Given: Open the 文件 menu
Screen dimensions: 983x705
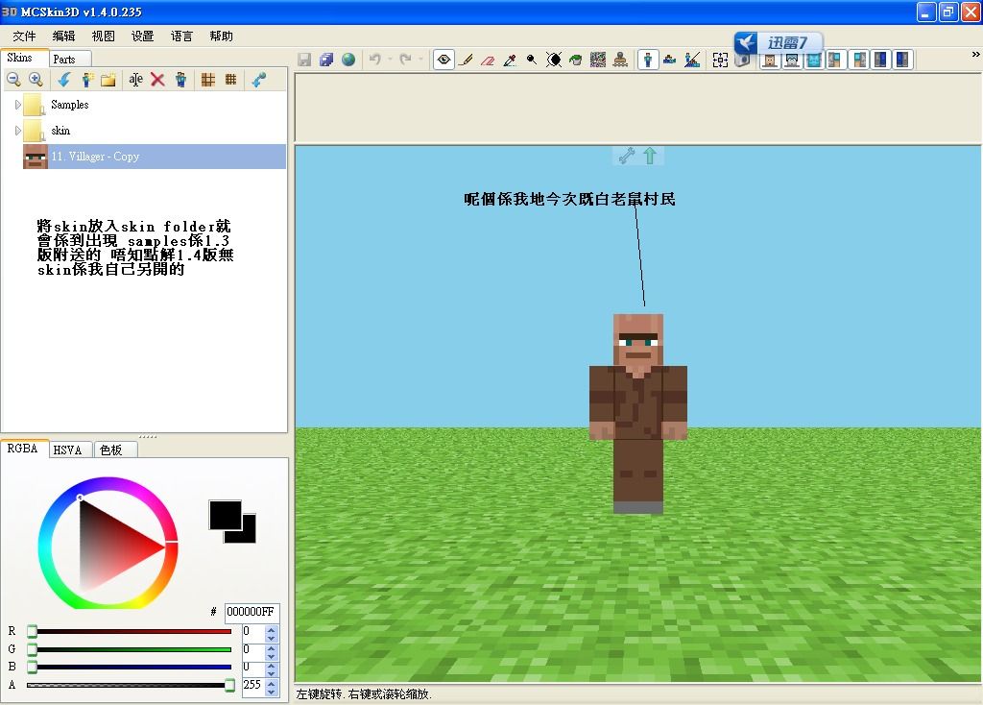Looking at the screenshot, I should (x=24, y=36).
